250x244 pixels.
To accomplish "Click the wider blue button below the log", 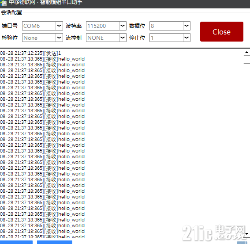I will pyautogui.click(x=55, y=242).
